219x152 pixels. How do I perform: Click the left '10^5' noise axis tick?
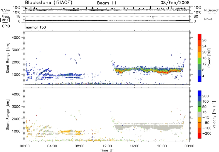(17, 8)
